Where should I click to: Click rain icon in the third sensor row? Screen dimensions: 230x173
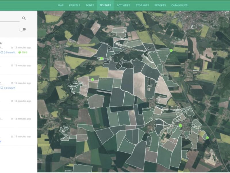coord(2,88)
